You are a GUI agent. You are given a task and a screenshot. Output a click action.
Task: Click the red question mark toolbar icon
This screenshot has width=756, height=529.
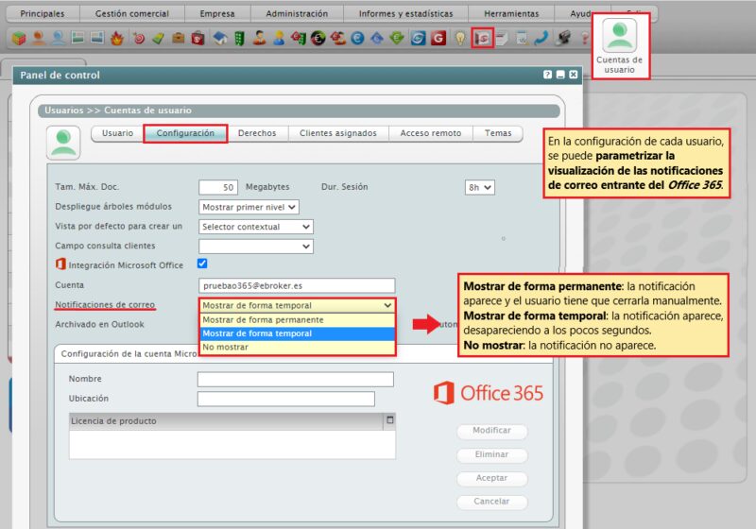tap(584, 38)
